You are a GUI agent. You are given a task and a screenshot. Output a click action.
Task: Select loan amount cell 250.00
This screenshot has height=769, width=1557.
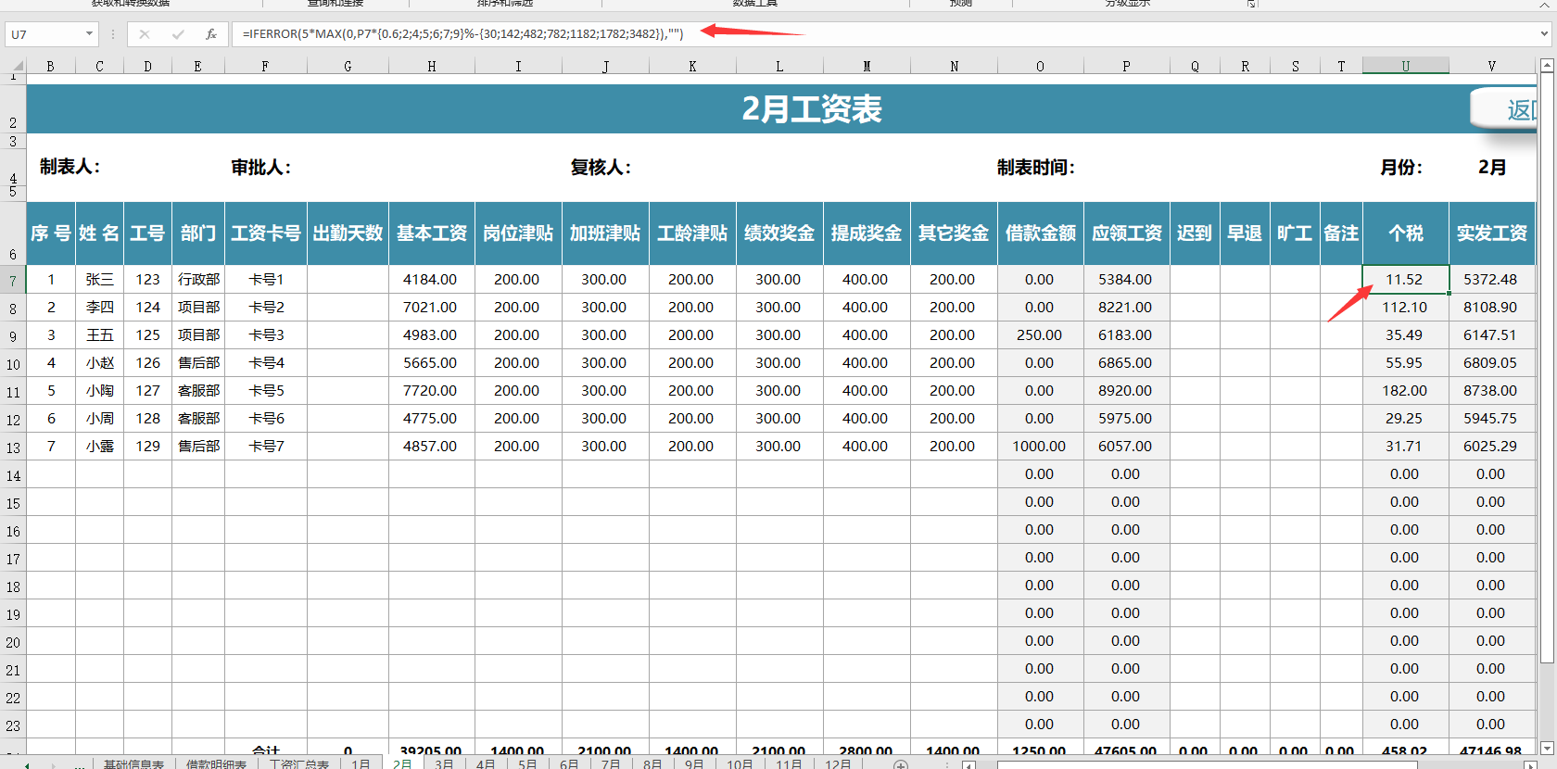coord(1040,335)
